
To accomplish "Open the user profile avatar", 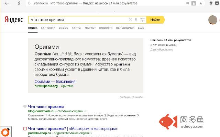I will click(x=213, y=20).
